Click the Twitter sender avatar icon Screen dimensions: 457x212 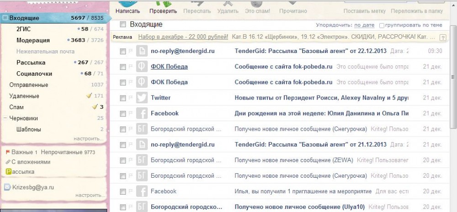click(x=142, y=98)
